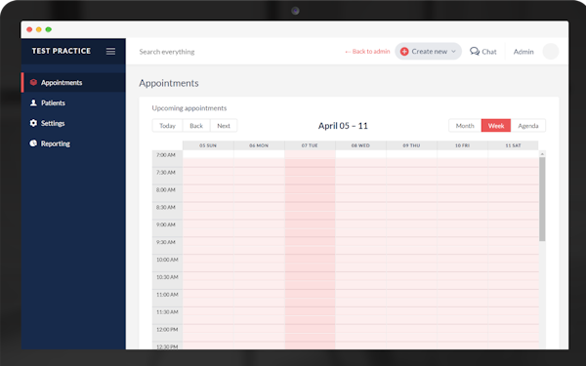Image resolution: width=586 pixels, height=366 pixels.
Task: Click the 7:30 AM time label
Action: pyautogui.click(x=166, y=172)
